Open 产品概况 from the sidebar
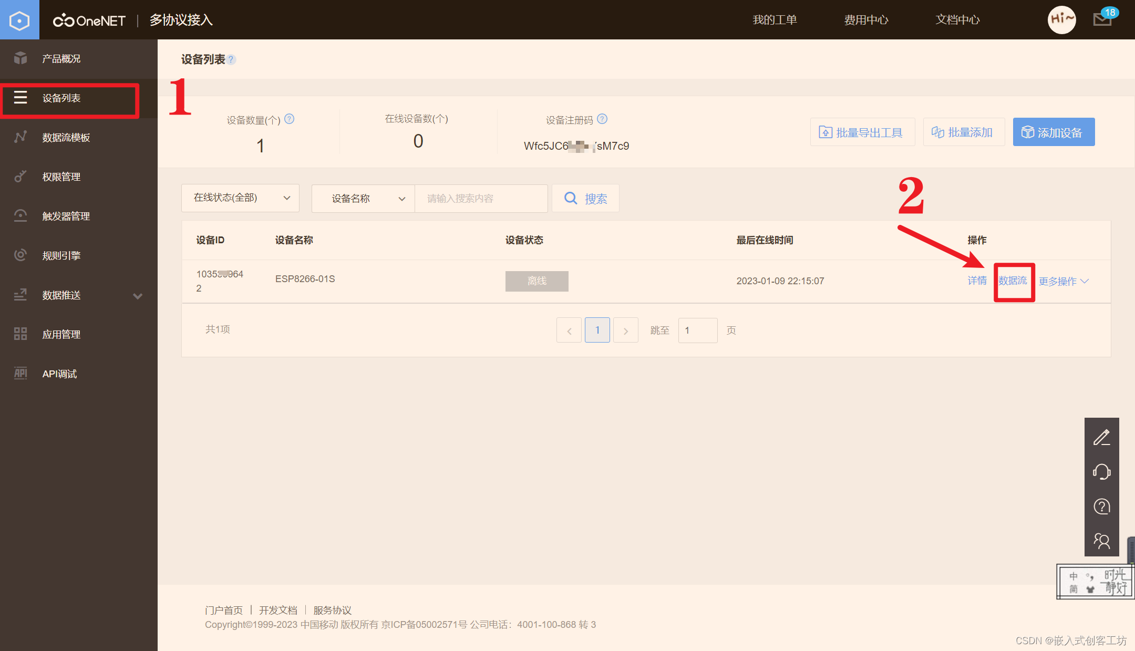Viewport: 1135px width, 651px height. click(x=61, y=58)
